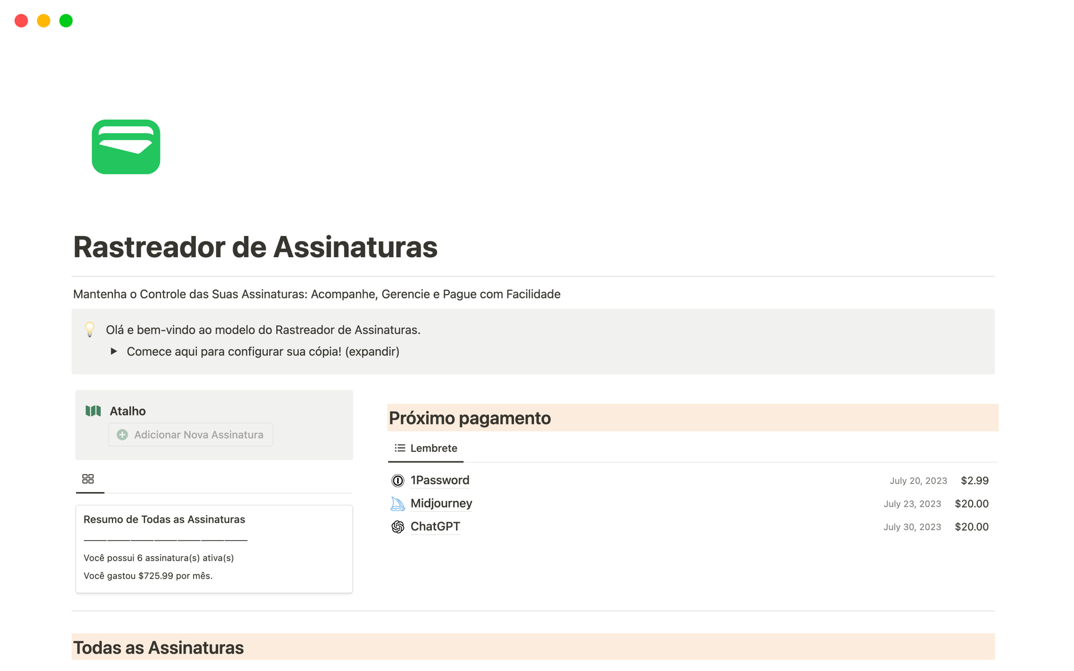Click the green wallet page icon

tap(126, 147)
